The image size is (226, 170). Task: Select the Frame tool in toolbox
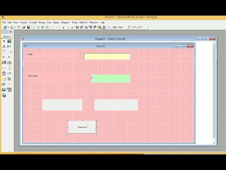pyautogui.click(x=4, y=52)
